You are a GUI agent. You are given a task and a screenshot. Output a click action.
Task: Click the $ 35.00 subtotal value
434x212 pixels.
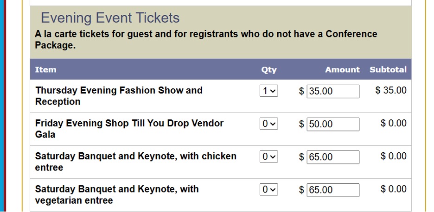[x=391, y=90]
